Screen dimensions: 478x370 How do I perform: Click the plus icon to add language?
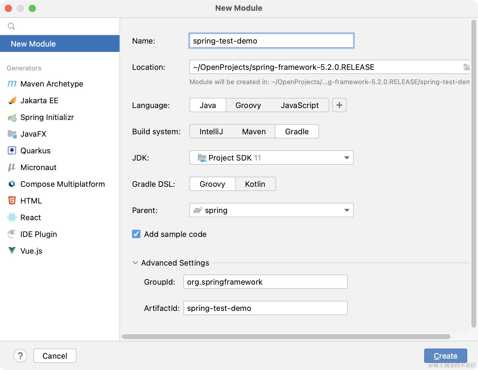point(339,105)
